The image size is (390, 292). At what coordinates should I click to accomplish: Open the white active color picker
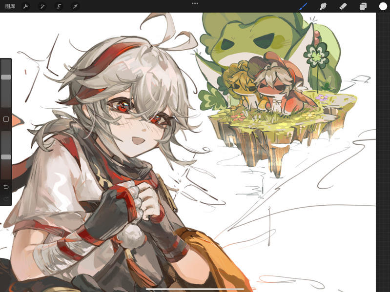click(383, 6)
